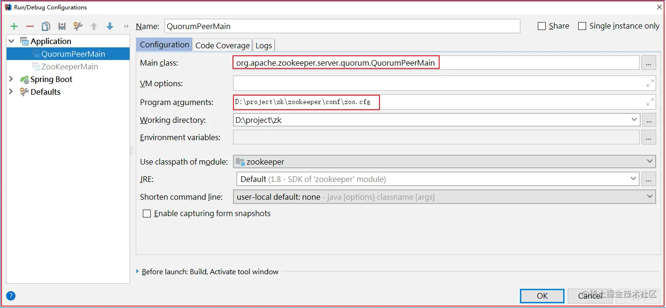Switch to the Logs tab
The height and width of the screenshot is (308, 666).
263,45
